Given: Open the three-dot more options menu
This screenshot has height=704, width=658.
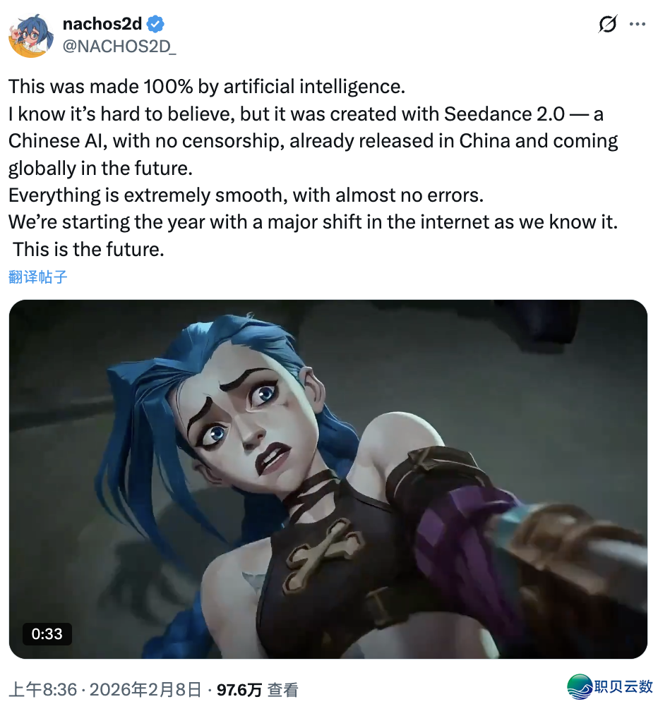Looking at the screenshot, I should coord(638,24).
